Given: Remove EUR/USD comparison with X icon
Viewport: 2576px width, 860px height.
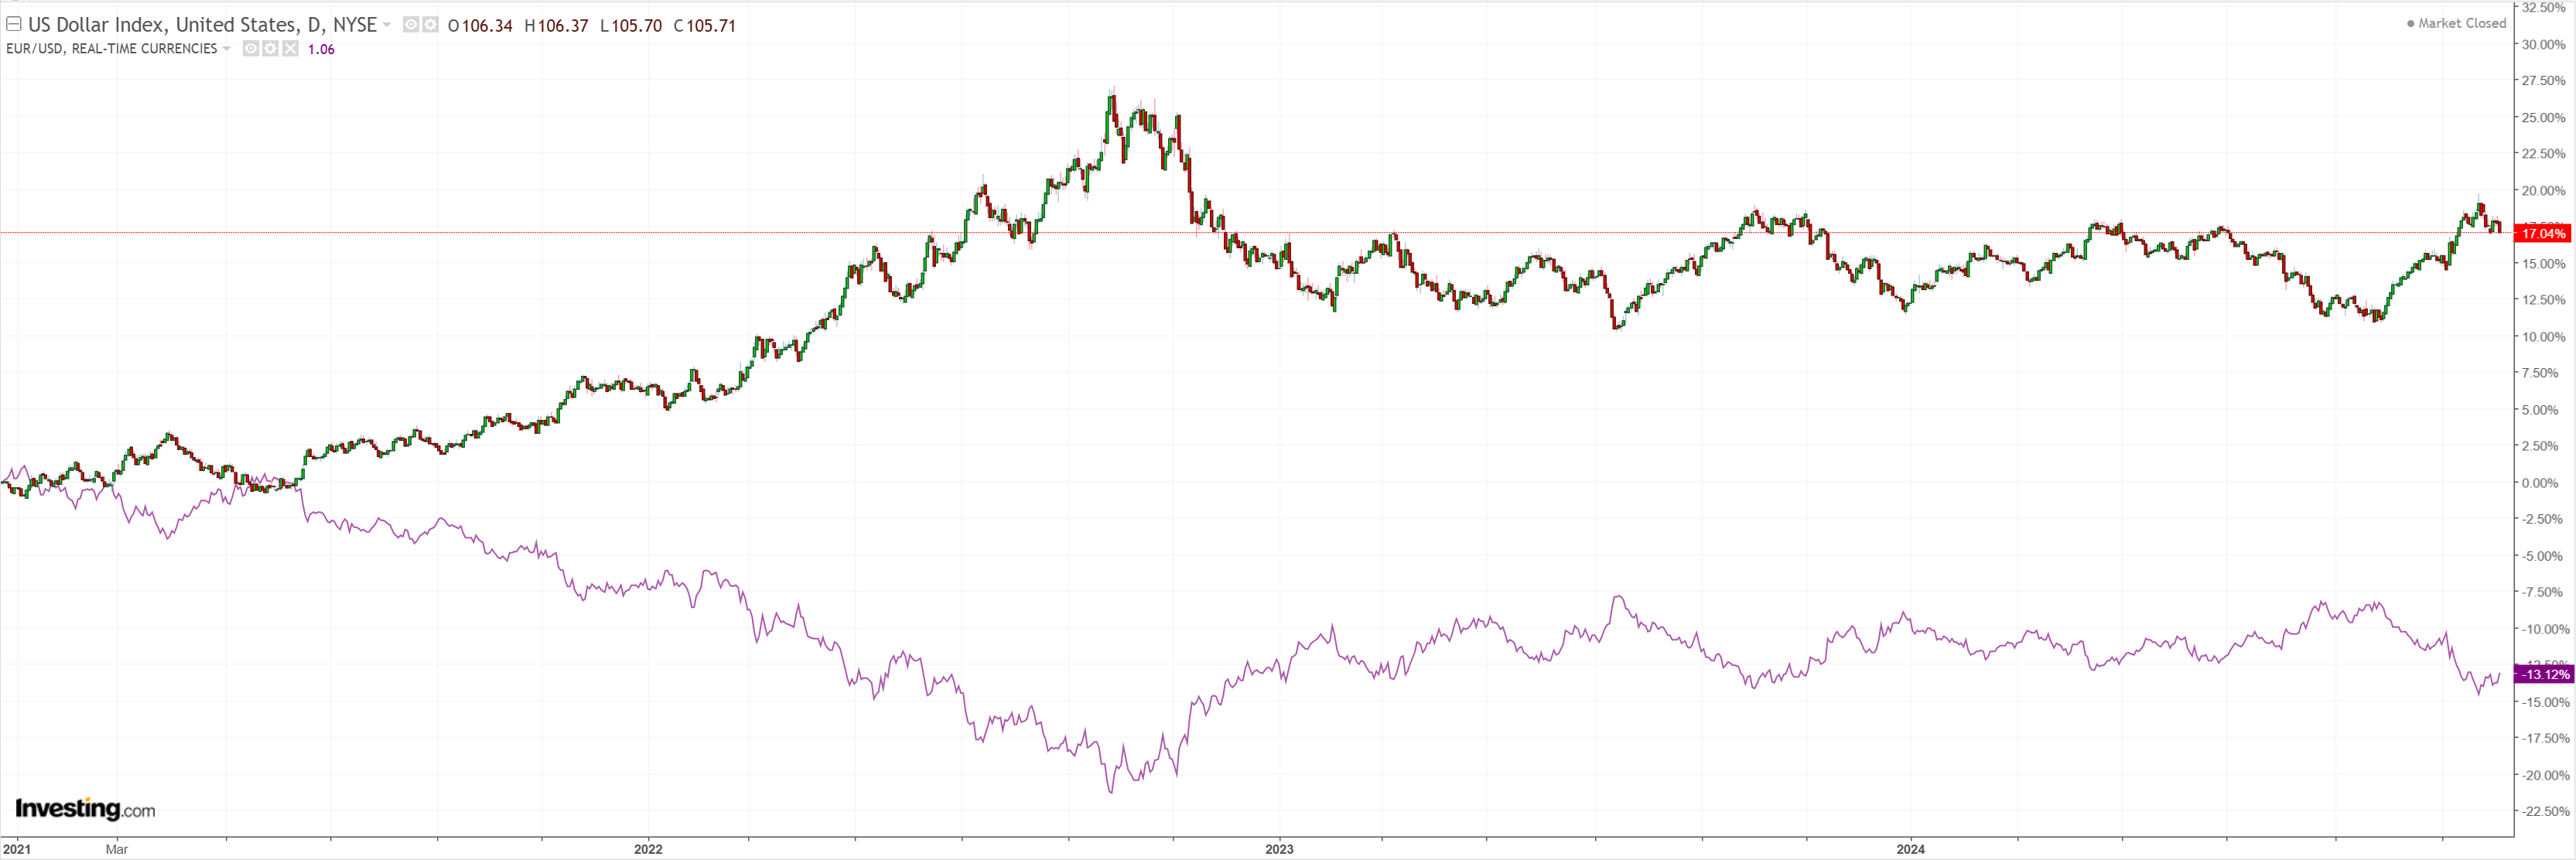Looking at the screenshot, I should [290, 49].
